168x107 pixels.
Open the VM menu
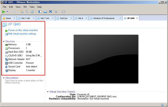point(25,7)
